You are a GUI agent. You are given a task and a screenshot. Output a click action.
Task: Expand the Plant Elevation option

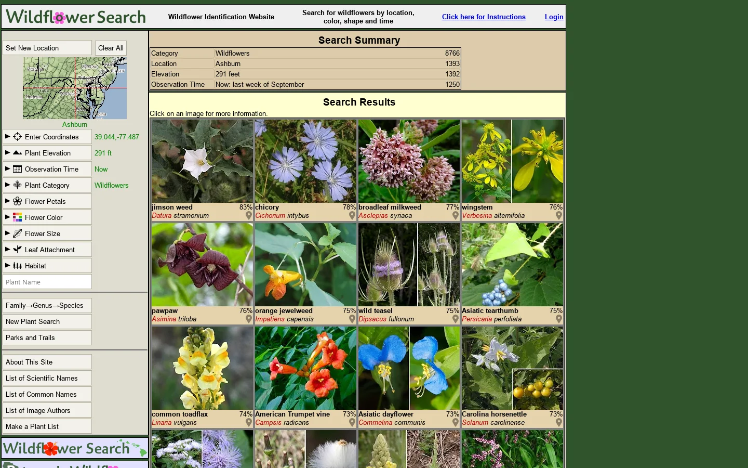click(x=47, y=153)
